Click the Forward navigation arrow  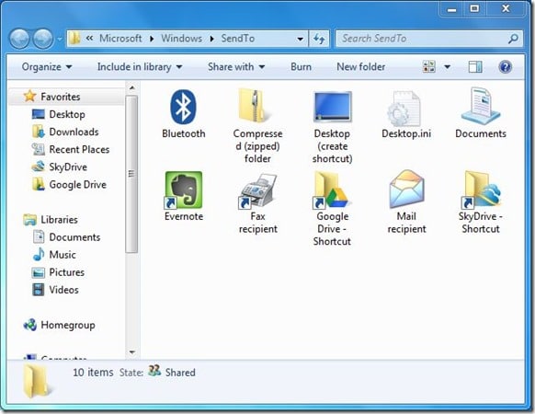click(x=43, y=39)
